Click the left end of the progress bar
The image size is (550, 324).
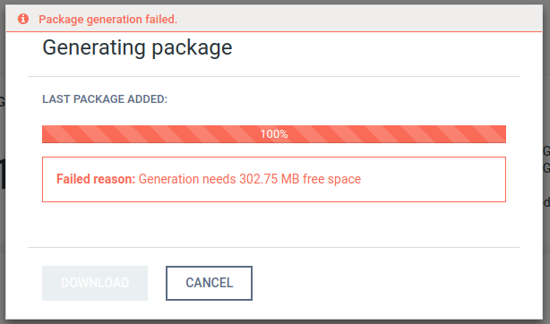pos(47,134)
